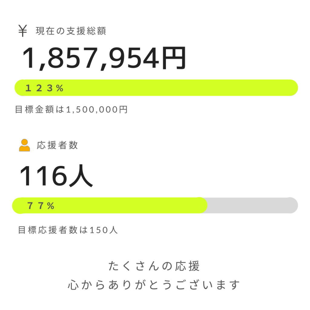Click the 123% funding progress bar
Image resolution: width=310 pixels, height=310 pixels.
(x=156, y=88)
